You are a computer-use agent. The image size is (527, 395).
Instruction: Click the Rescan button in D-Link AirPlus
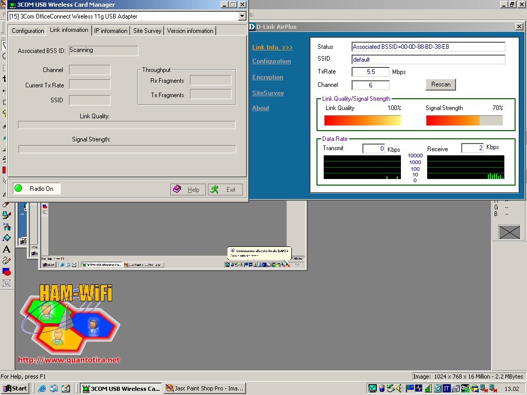pos(441,84)
